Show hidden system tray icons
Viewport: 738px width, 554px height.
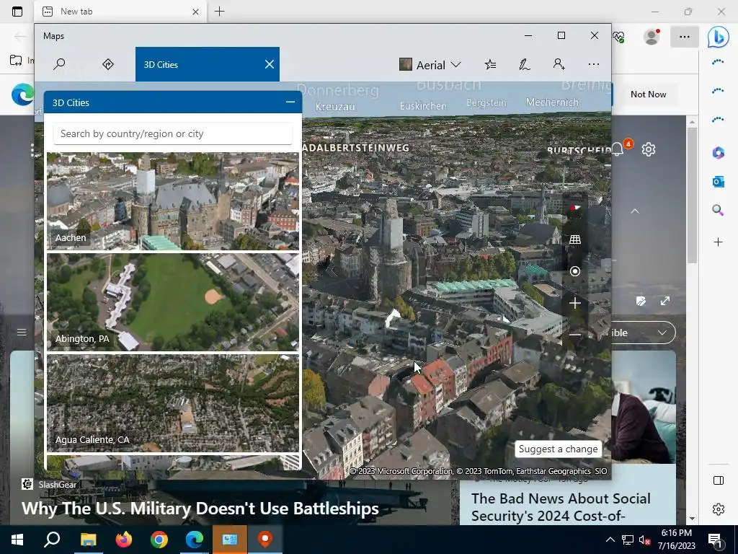pos(610,540)
